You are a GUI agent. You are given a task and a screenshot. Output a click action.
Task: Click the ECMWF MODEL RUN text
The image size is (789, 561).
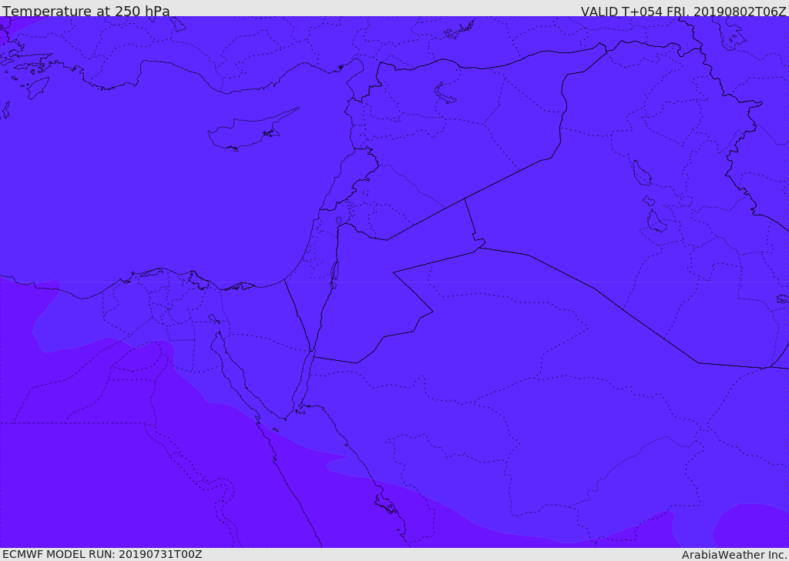coord(102,554)
